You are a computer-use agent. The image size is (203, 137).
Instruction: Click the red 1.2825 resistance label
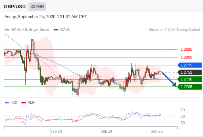[x=186, y=49]
